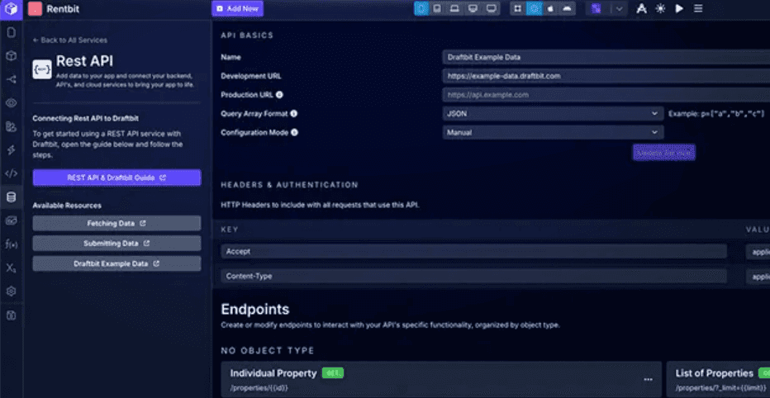Select the desktop monitor preview icon
The image size is (770, 398).
tap(473, 9)
